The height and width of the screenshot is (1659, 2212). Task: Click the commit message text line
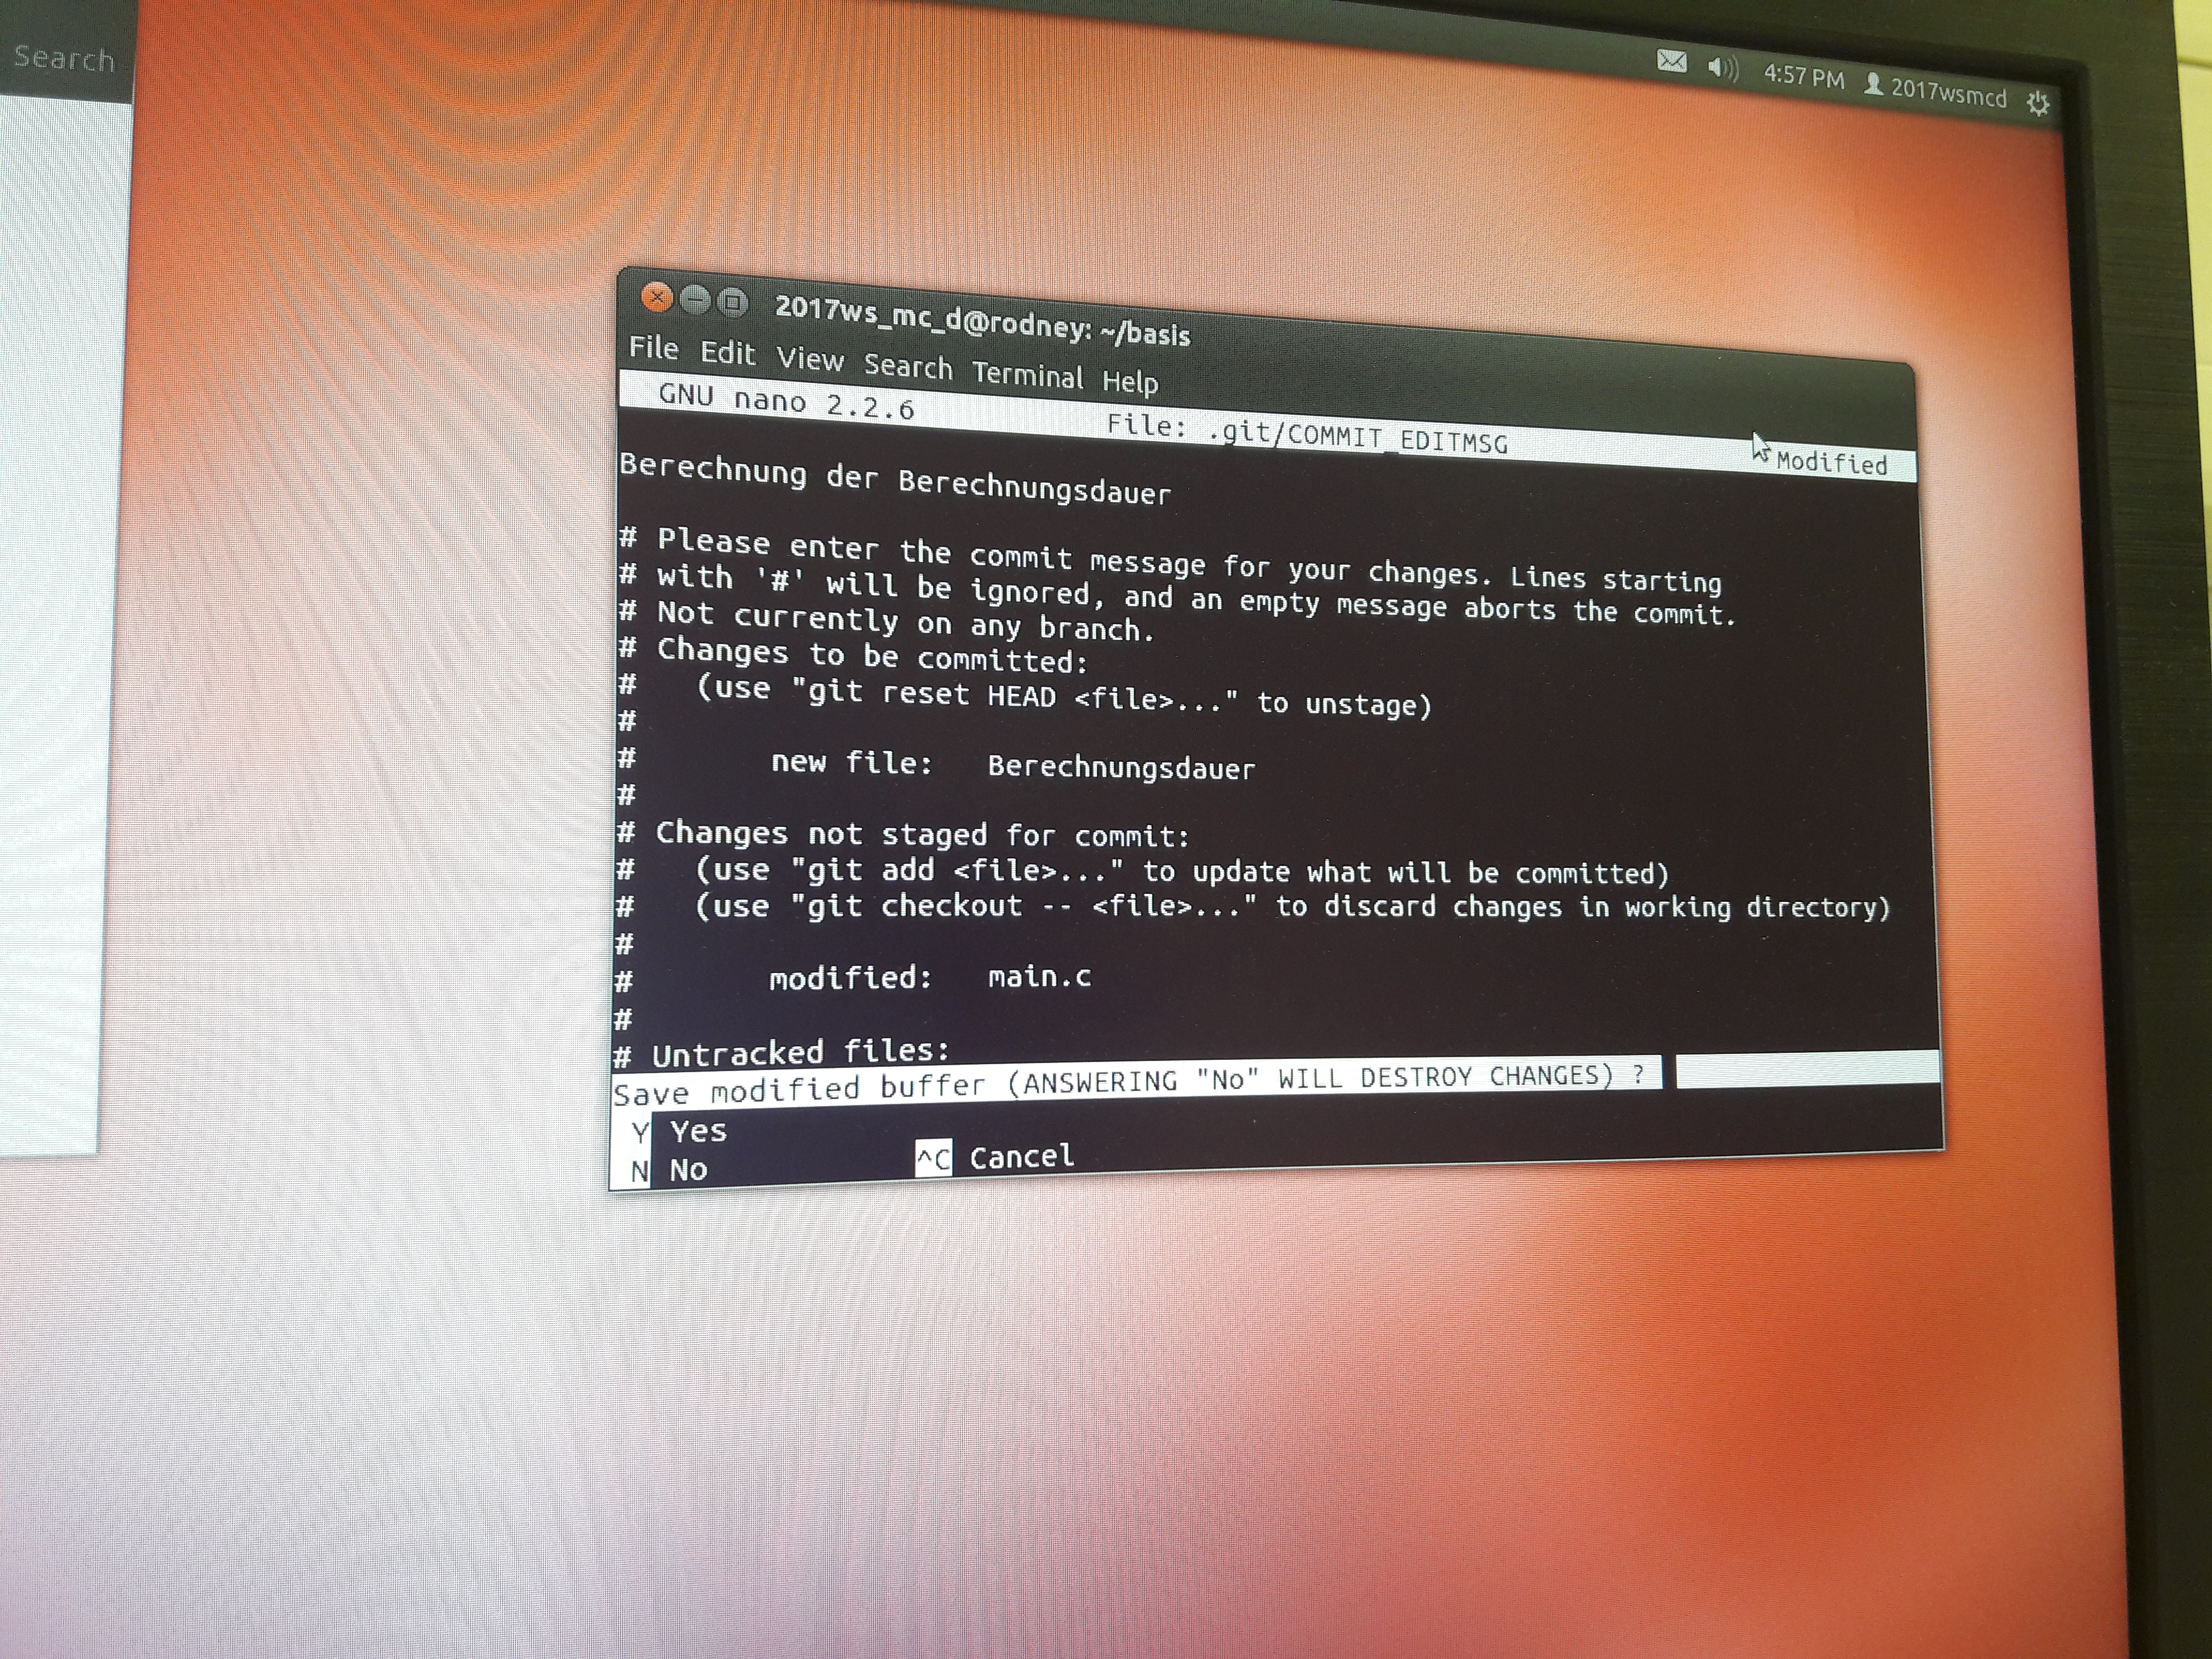[895, 481]
